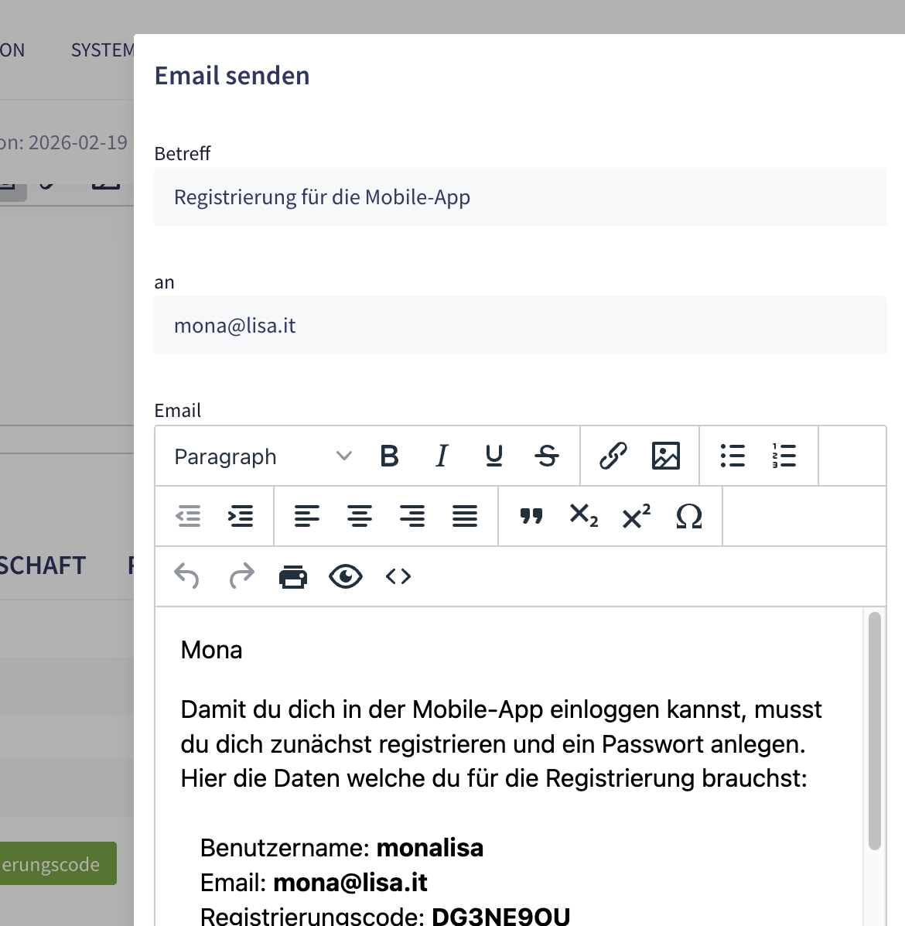Image resolution: width=905 pixels, height=926 pixels.
Task: Toggle the bulleted list formatting
Action: (x=733, y=456)
